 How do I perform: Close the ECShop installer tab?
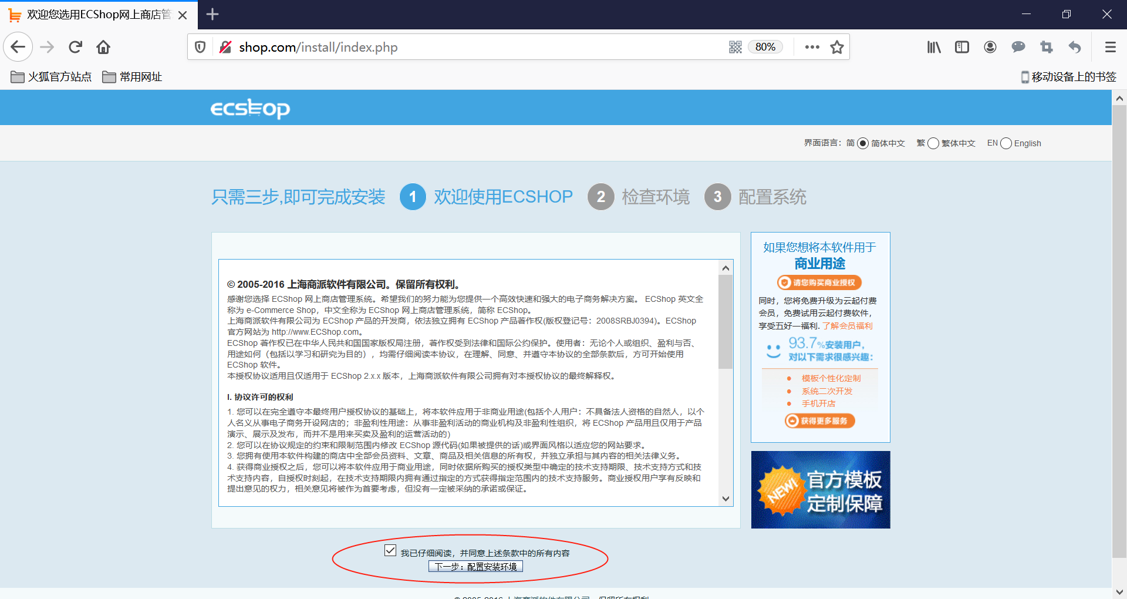(183, 15)
